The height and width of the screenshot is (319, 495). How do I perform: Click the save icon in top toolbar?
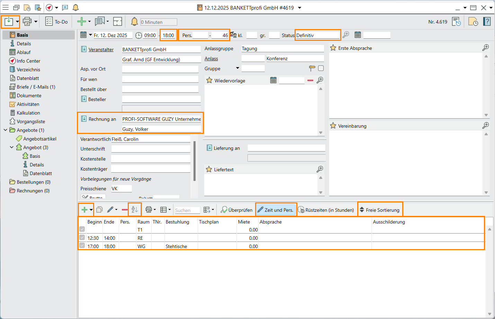(8, 22)
